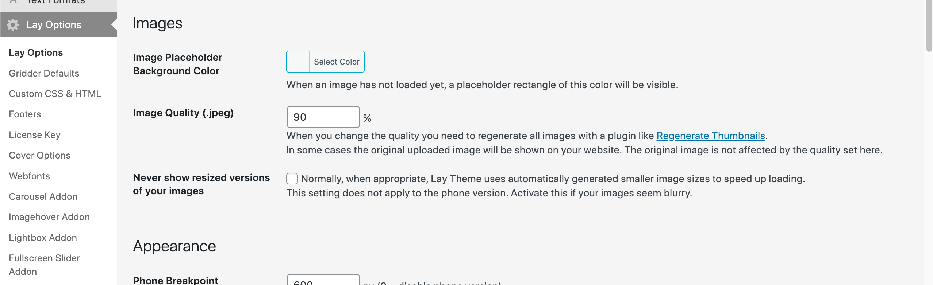Open the License Key page
The width and height of the screenshot is (933, 285).
(35, 135)
